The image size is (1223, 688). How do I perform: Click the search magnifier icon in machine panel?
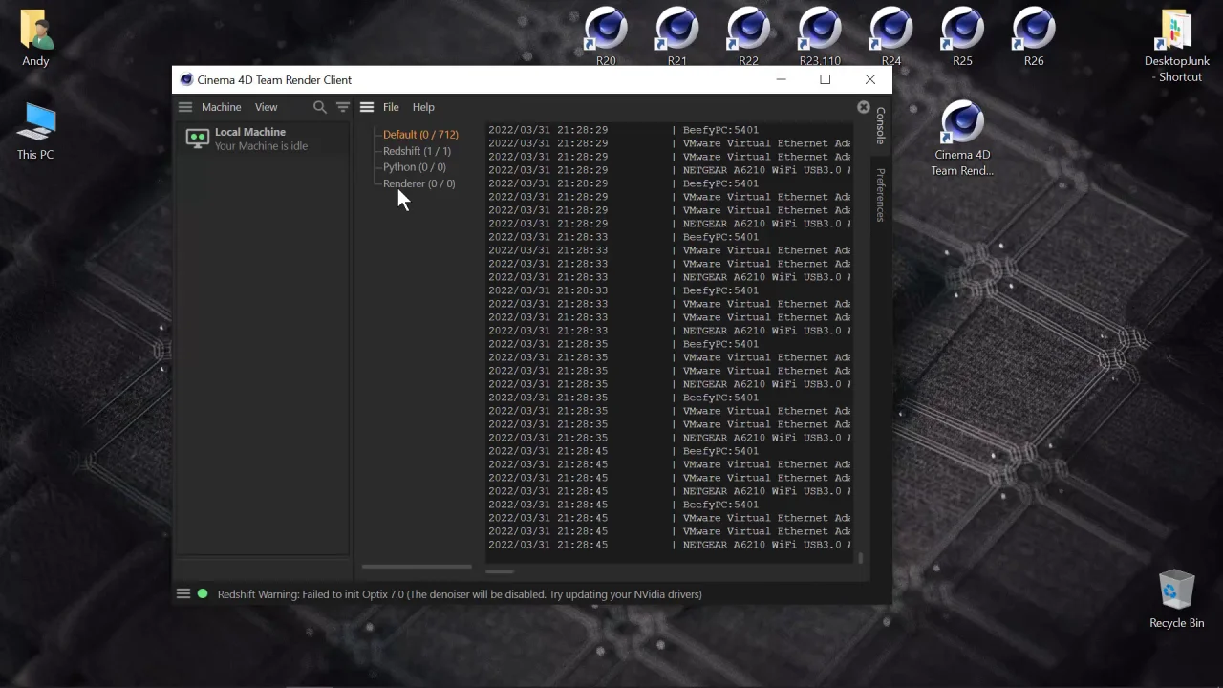click(x=320, y=107)
